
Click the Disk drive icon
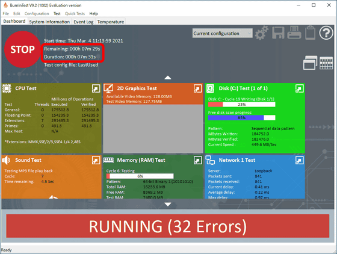(x=210, y=88)
